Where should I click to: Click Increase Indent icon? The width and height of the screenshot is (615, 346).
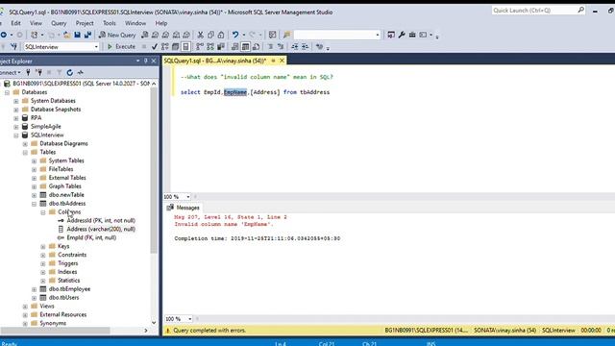pos(306,47)
